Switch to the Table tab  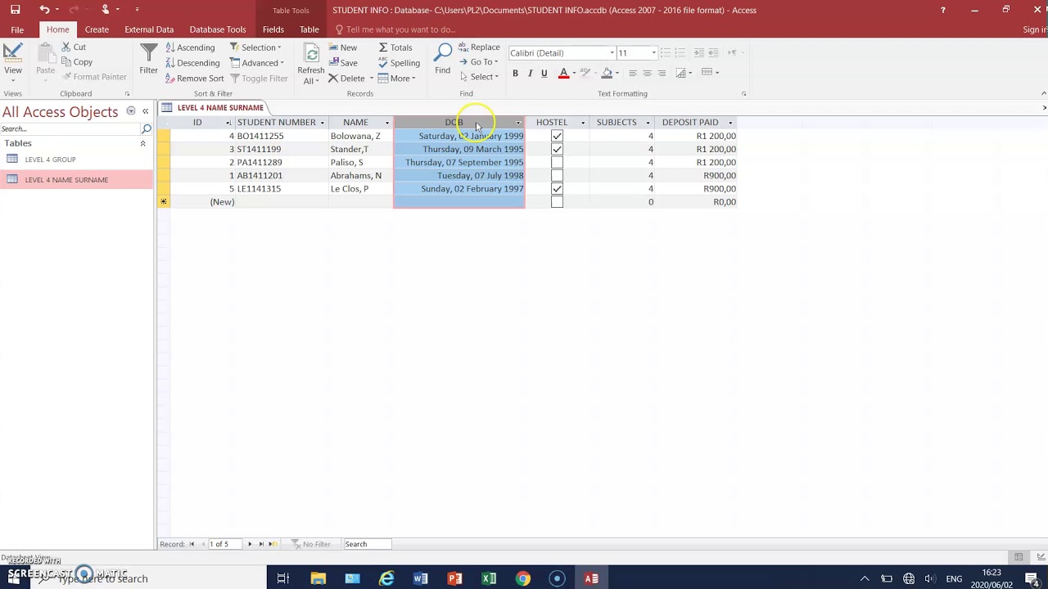pyautogui.click(x=309, y=29)
